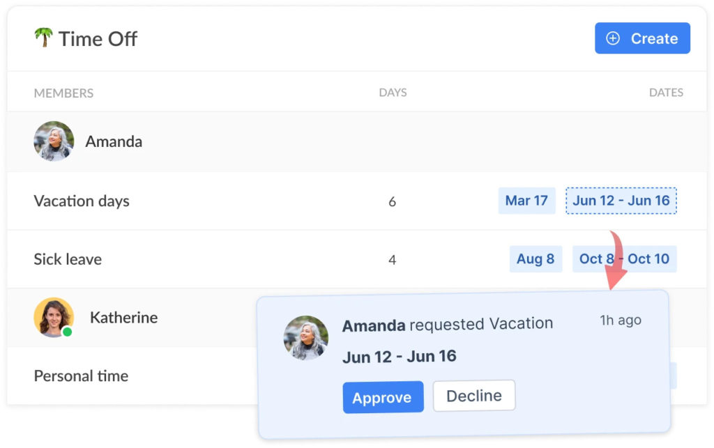
Task: Click the Aug 8 sick leave date
Action: (535, 259)
